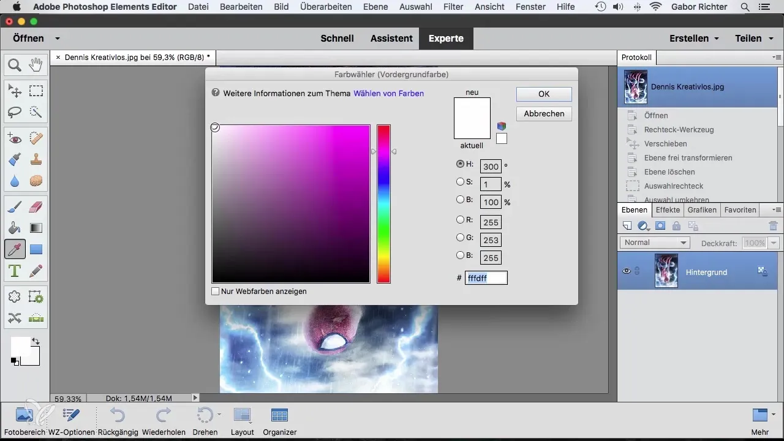Select the Hand tool
The height and width of the screenshot is (441, 784).
pyautogui.click(x=36, y=65)
